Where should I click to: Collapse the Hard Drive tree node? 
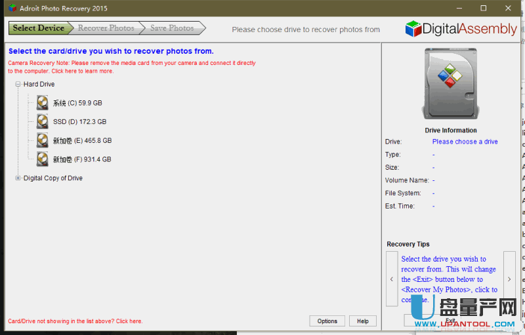pos(18,85)
